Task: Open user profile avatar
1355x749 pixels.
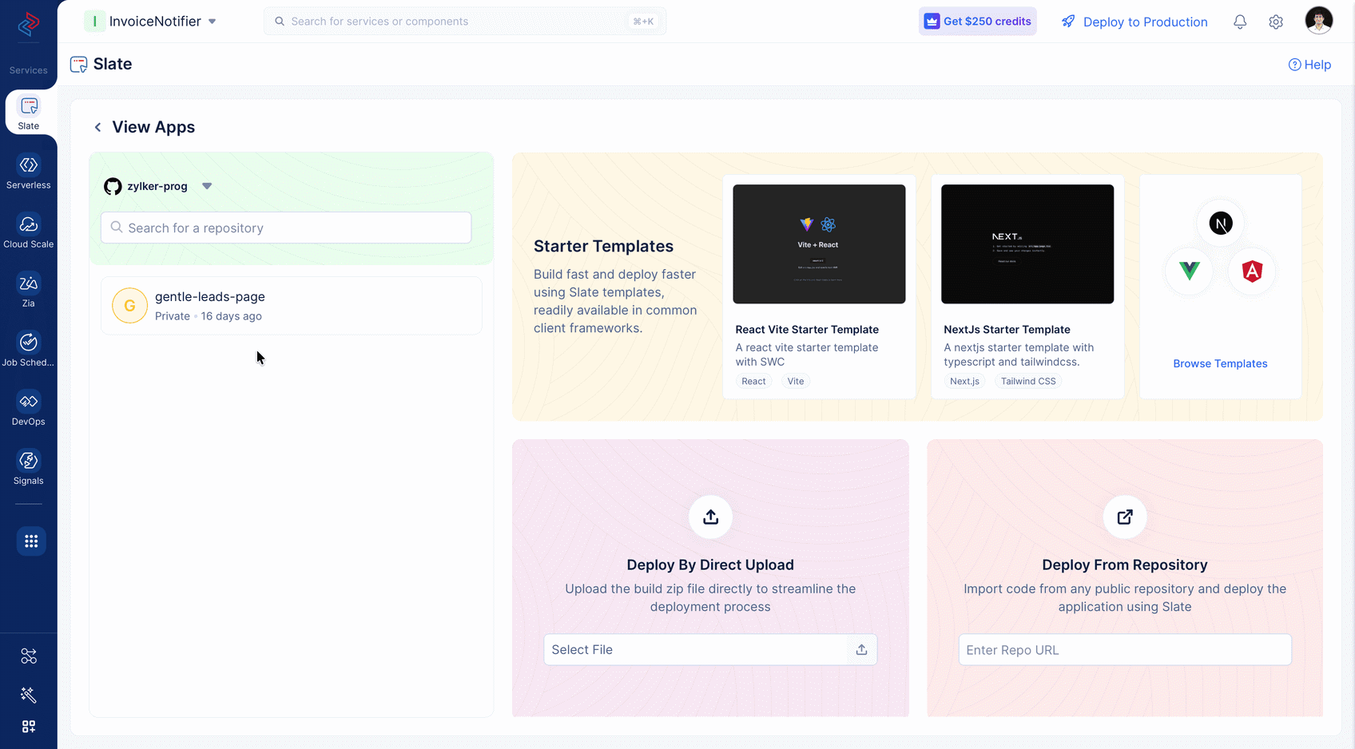Action: (1319, 21)
